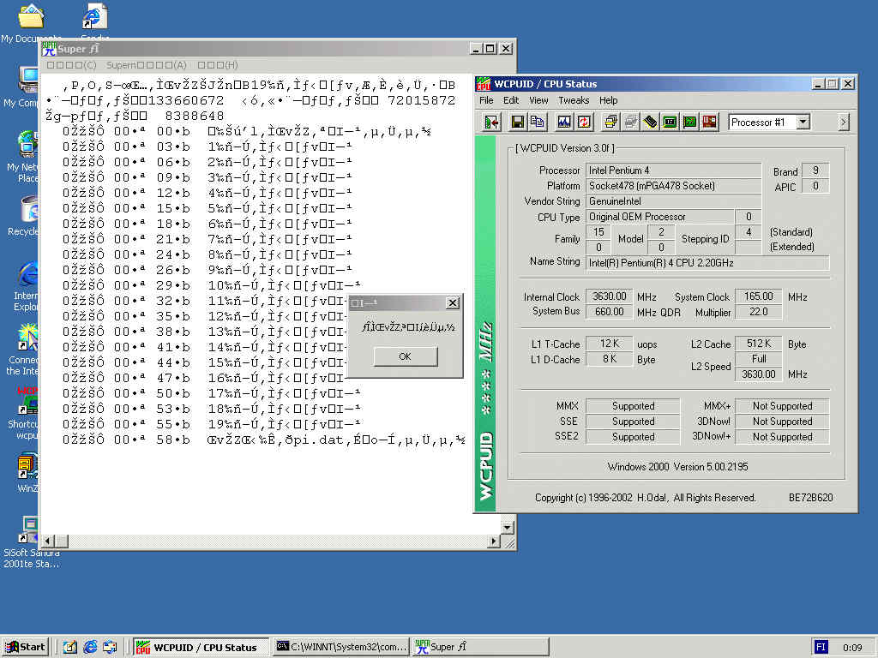Click the exit door icon in WCPUID toolbar

491,123
